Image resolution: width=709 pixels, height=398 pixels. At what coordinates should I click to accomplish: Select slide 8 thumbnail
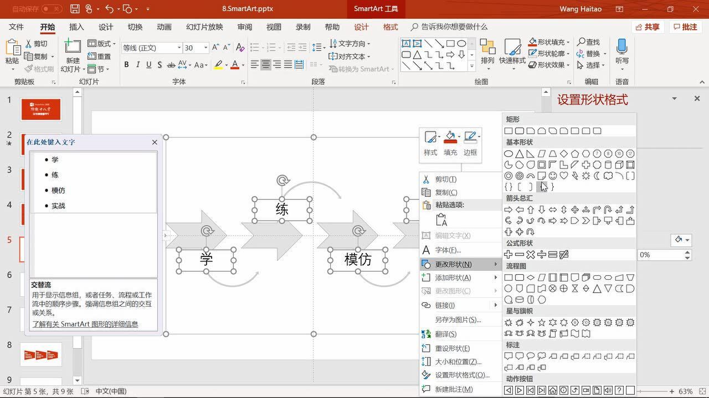[41, 354]
